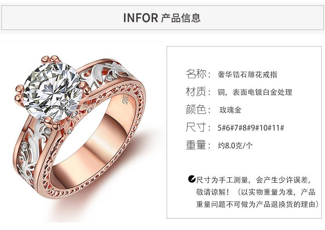Click the black checkmark bullet icon
Image resolution: width=325 pixels, height=230 pixels.
coord(192,179)
